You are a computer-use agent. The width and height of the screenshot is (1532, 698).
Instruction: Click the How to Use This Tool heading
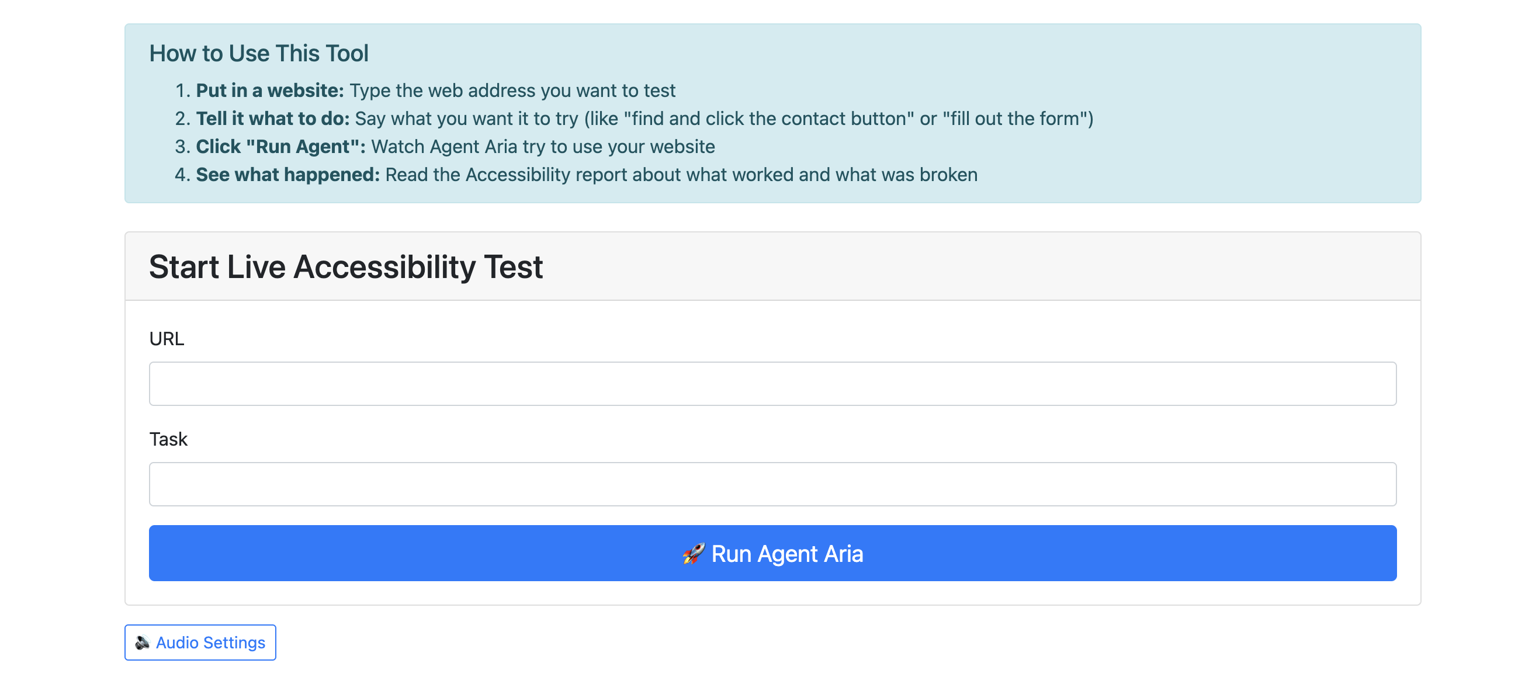(x=259, y=54)
